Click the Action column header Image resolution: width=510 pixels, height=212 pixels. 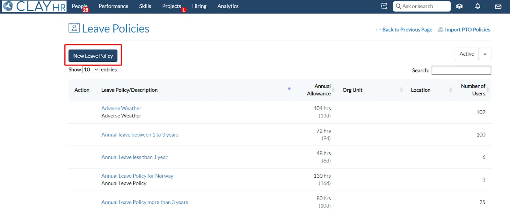tap(82, 90)
